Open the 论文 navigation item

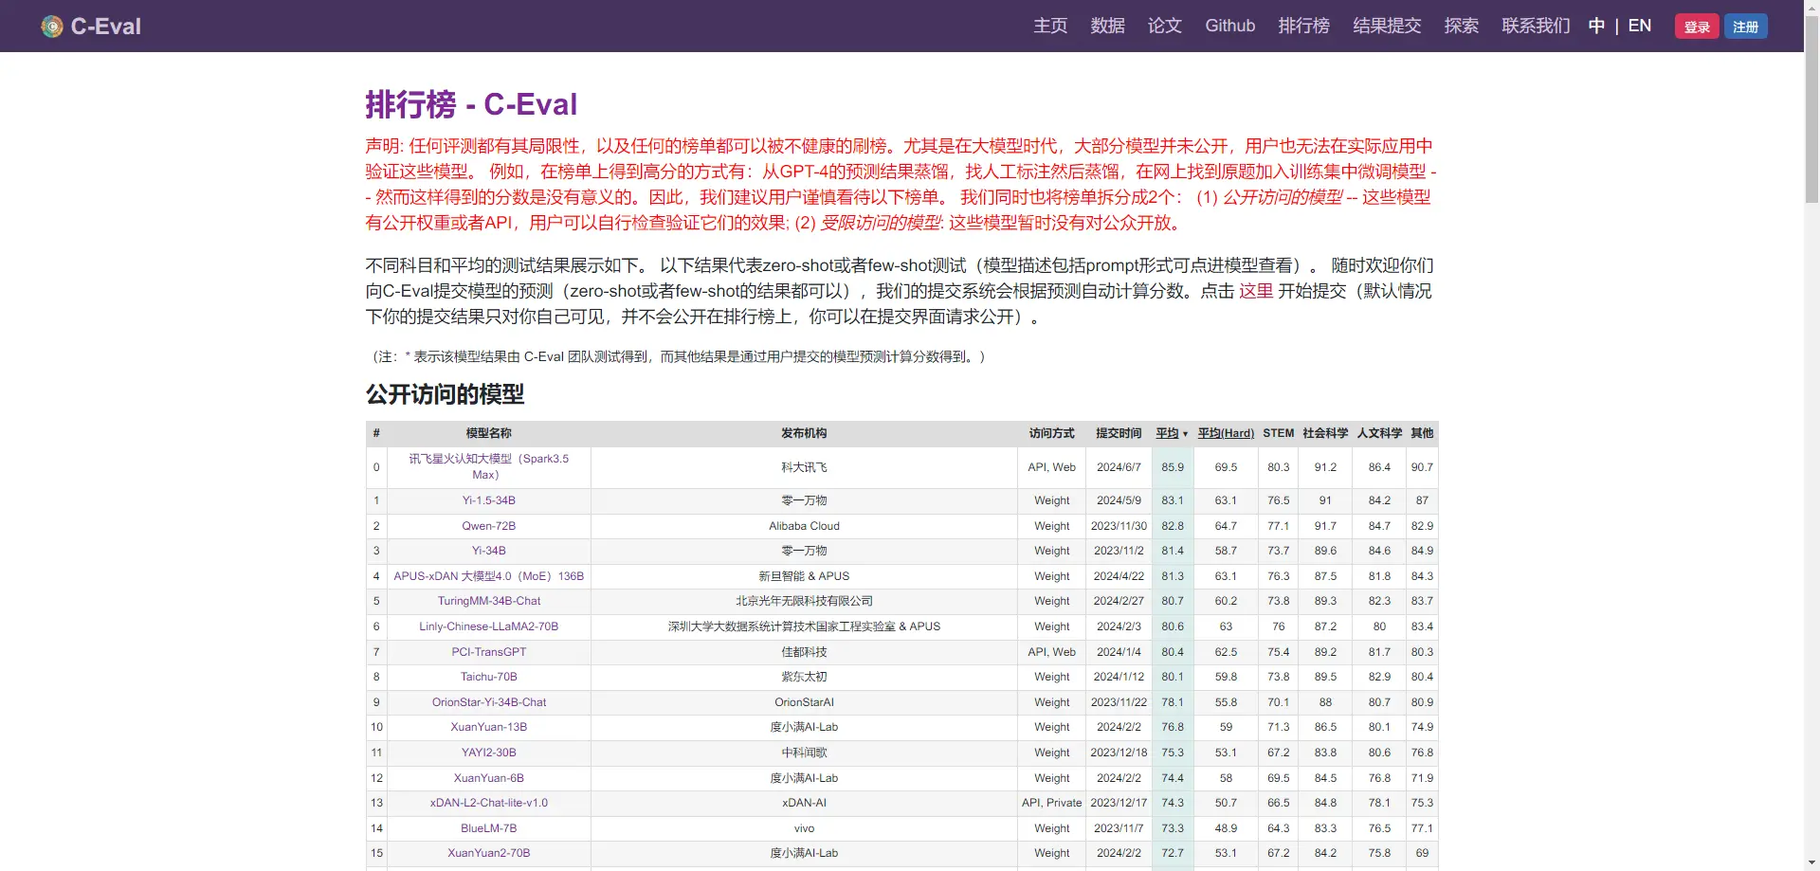pos(1165,26)
